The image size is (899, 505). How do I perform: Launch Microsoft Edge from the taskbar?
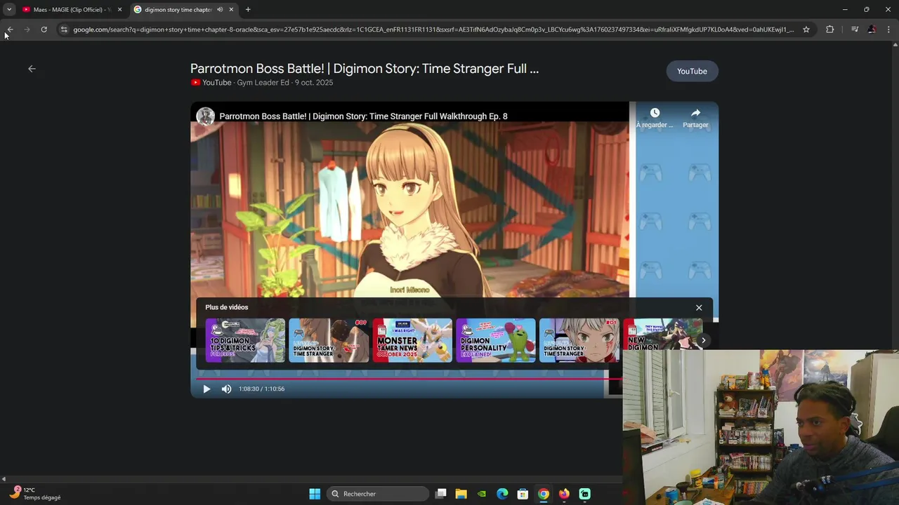pyautogui.click(x=502, y=494)
